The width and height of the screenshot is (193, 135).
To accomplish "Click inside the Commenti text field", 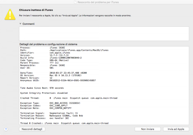I will (x=103, y=33).
